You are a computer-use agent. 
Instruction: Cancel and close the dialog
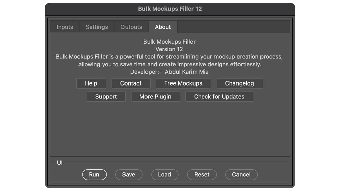[241, 175]
